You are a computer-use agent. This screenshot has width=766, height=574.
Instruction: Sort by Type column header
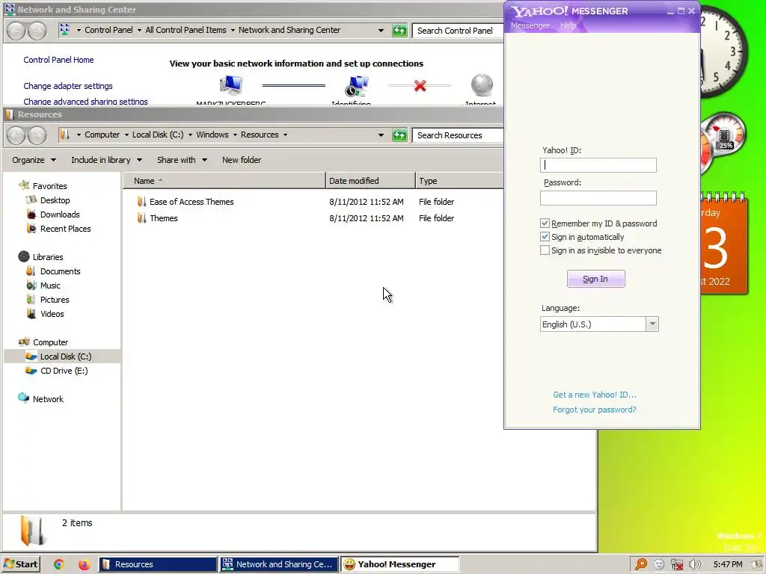[x=459, y=181]
